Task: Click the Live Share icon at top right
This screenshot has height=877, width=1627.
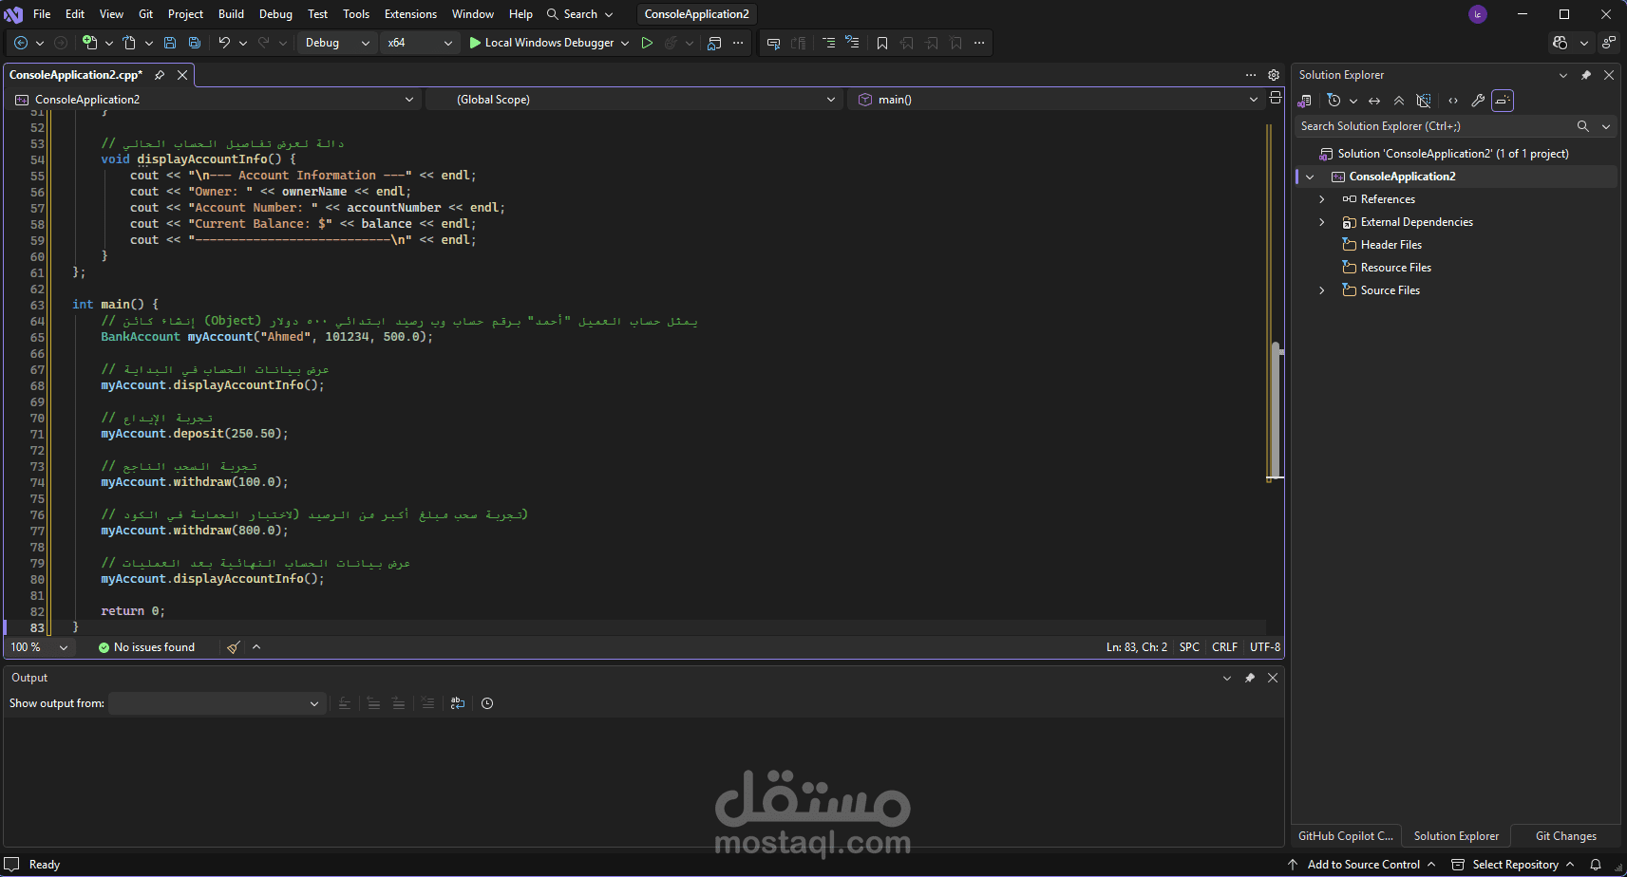Action: 1608,43
